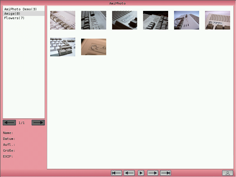Open the white keyboard keys thumbnail in second row
Image resolution: width=236 pixels, height=177 pixels.
coord(63,47)
